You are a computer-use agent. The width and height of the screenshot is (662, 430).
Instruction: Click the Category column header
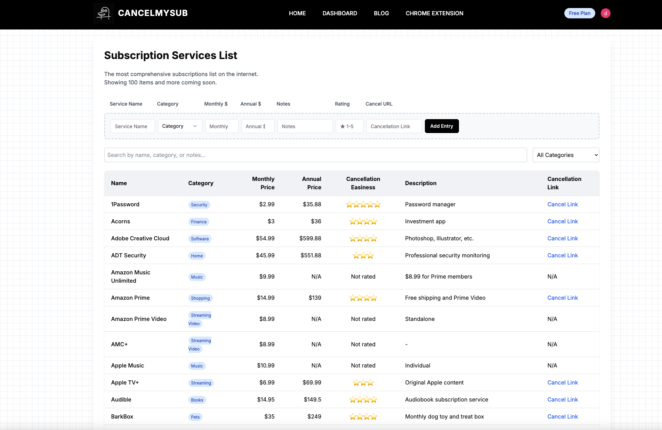coord(201,183)
